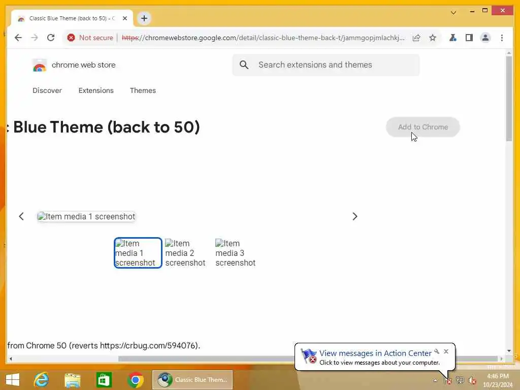Switch to Classic Blue Theme taskbar window
The width and height of the screenshot is (520, 390).
point(192,380)
